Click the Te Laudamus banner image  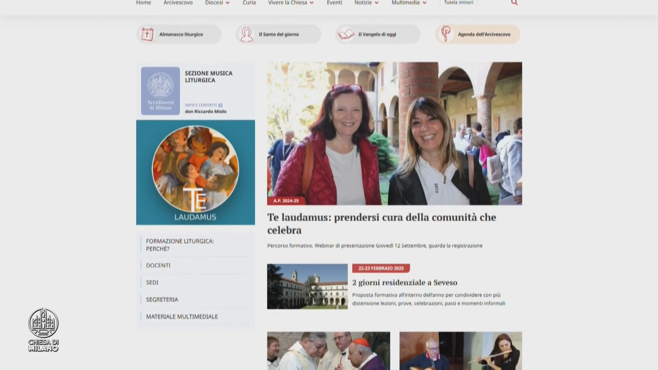click(x=195, y=172)
